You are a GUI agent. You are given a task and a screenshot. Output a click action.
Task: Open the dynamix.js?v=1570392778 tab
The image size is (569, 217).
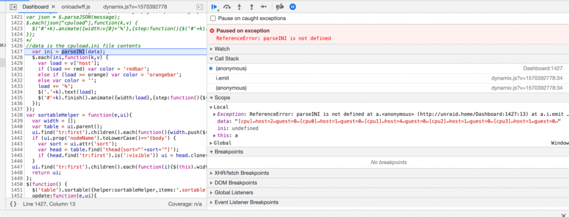click(x=135, y=7)
